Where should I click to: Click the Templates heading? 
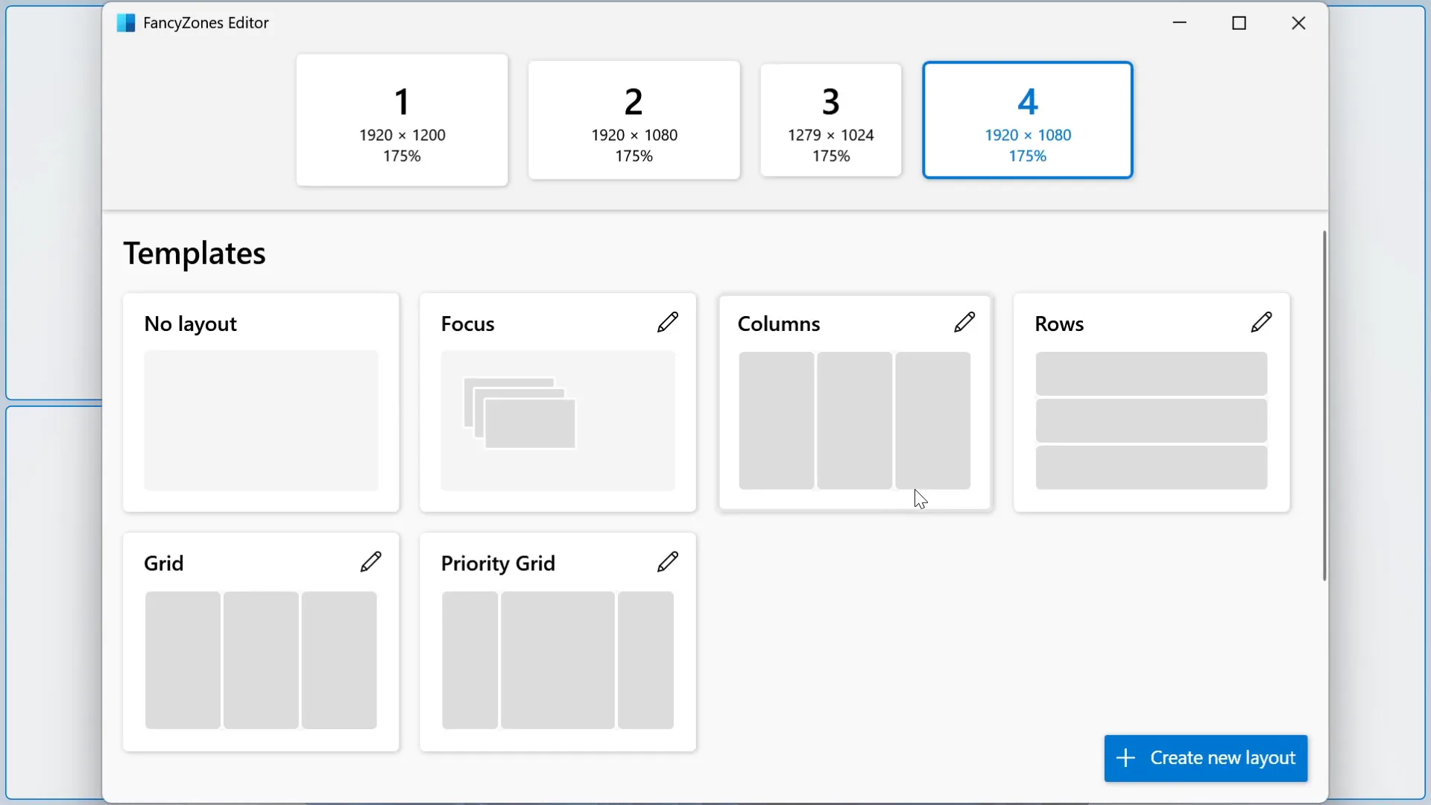pos(195,253)
